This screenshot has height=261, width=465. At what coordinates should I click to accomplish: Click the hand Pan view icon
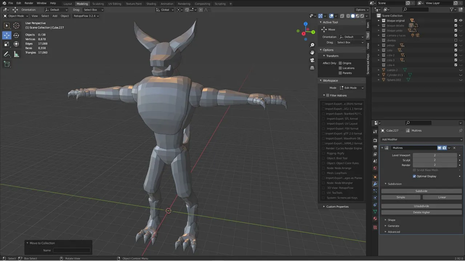click(x=312, y=53)
